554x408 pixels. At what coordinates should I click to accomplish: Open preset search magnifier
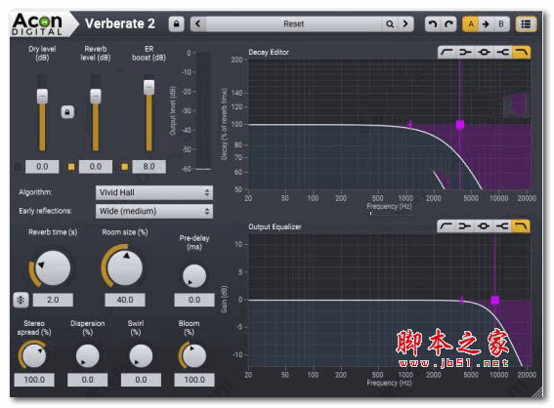pos(390,24)
